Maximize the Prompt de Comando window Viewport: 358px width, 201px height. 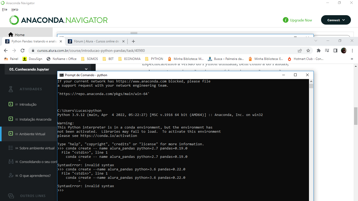[295, 75]
